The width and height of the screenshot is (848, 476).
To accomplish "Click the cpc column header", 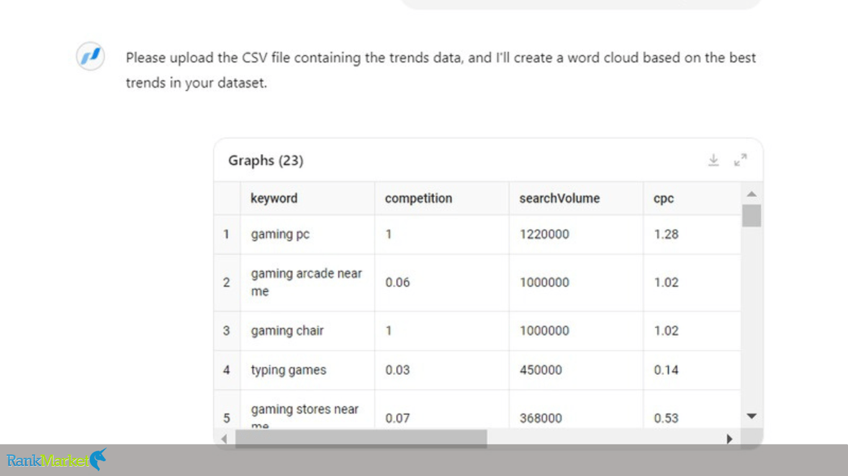I will click(692, 198).
